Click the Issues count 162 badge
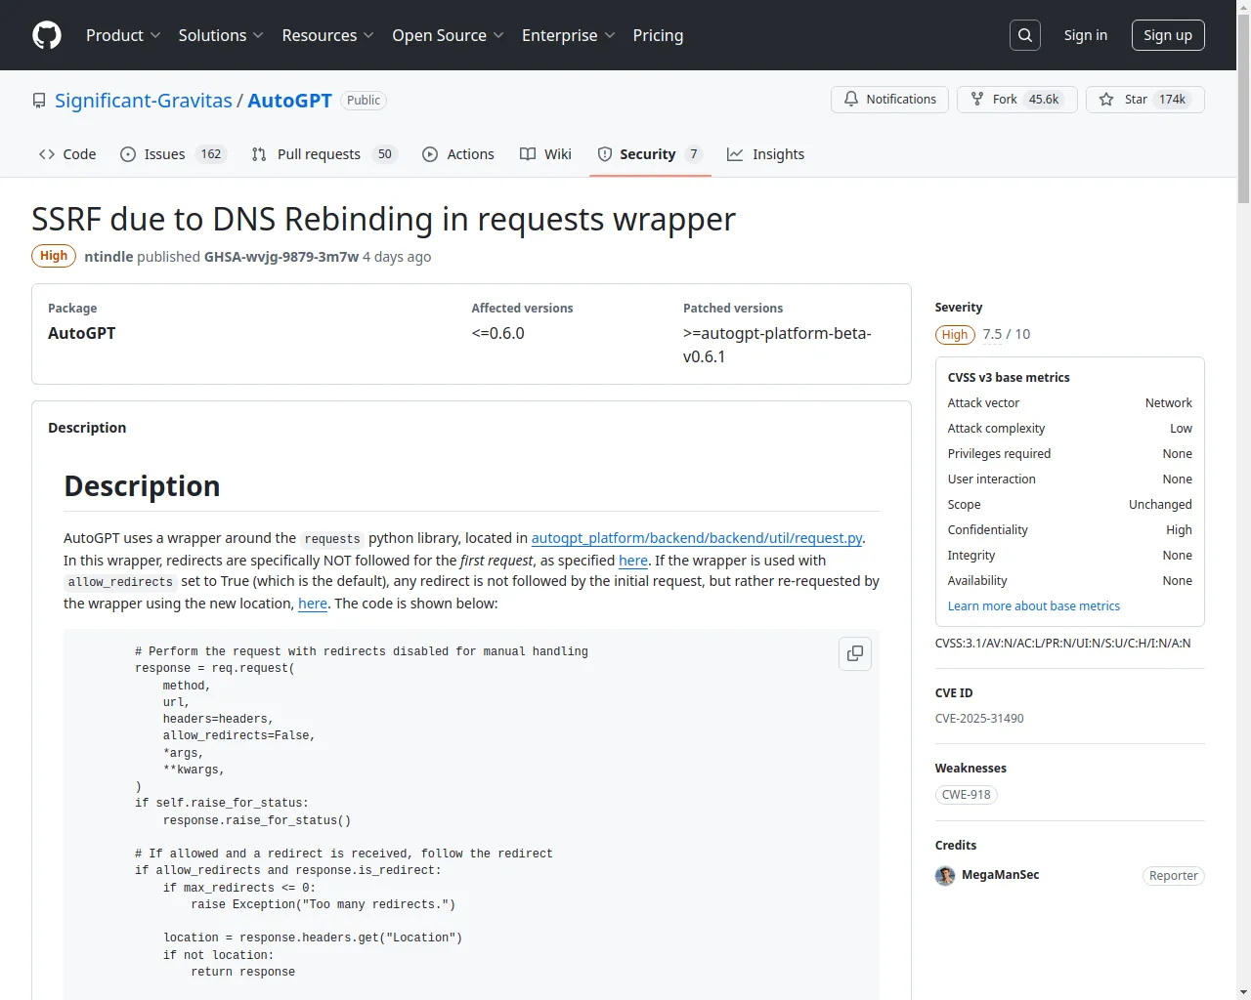 point(211,154)
